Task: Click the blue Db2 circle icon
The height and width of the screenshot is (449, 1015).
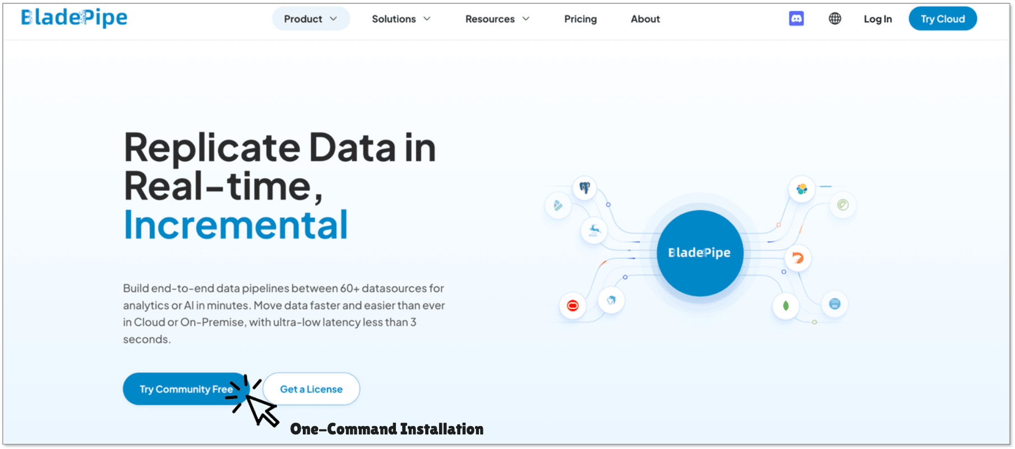Action: tap(834, 304)
